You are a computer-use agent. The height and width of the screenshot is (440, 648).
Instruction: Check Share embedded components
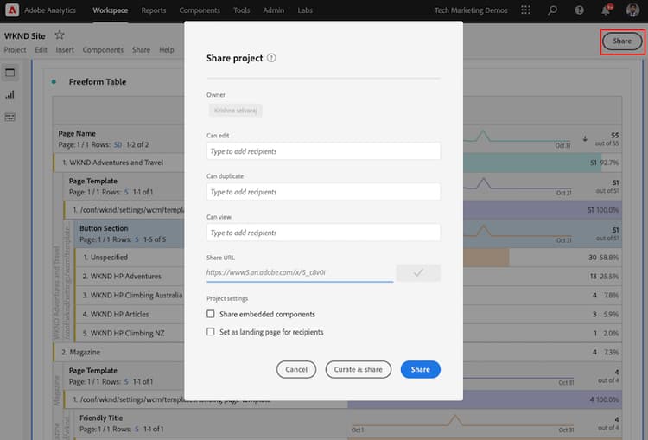coord(211,314)
